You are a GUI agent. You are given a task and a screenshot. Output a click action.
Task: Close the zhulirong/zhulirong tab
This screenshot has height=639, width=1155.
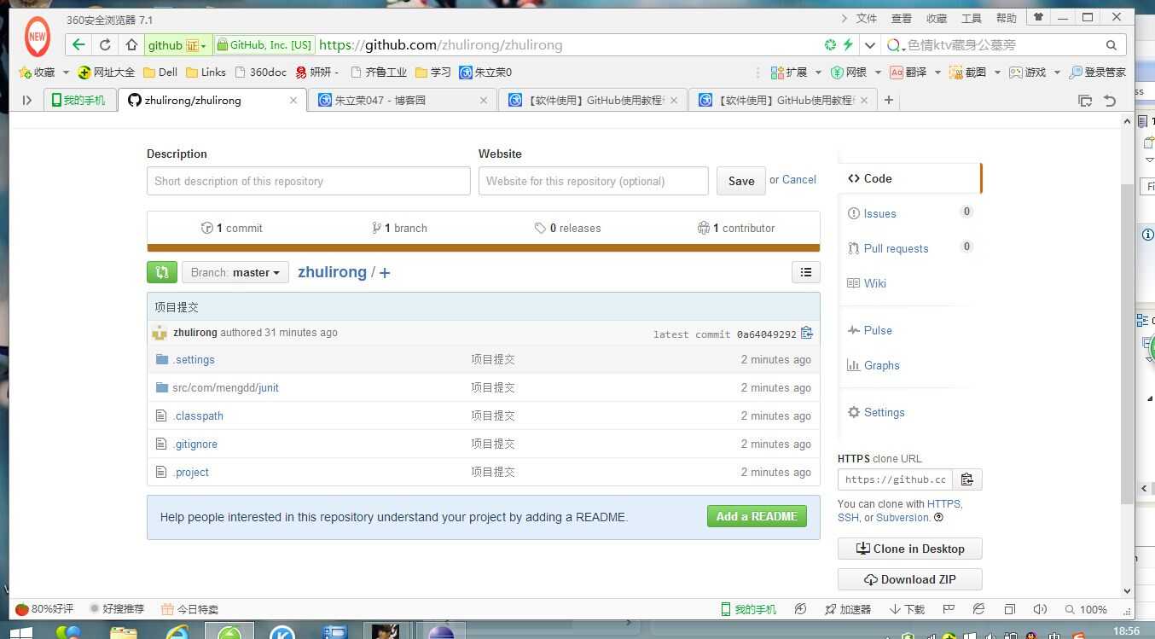pos(293,100)
